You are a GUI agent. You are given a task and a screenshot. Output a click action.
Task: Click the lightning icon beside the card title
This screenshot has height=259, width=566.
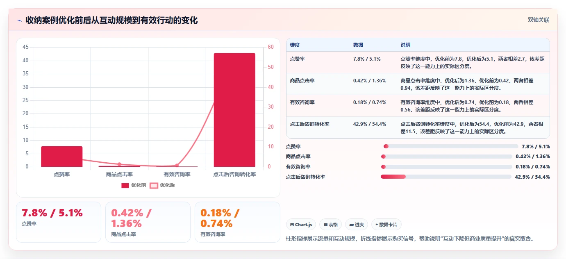[20, 20]
